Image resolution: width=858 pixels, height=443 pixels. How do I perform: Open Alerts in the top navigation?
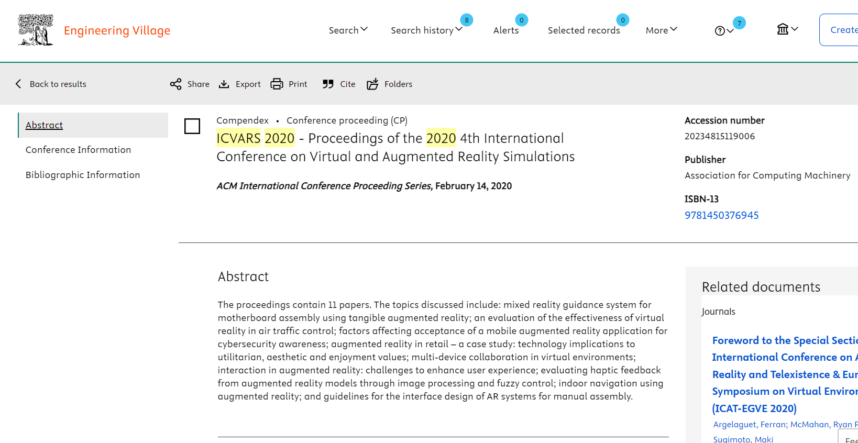click(x=506, y=30)
